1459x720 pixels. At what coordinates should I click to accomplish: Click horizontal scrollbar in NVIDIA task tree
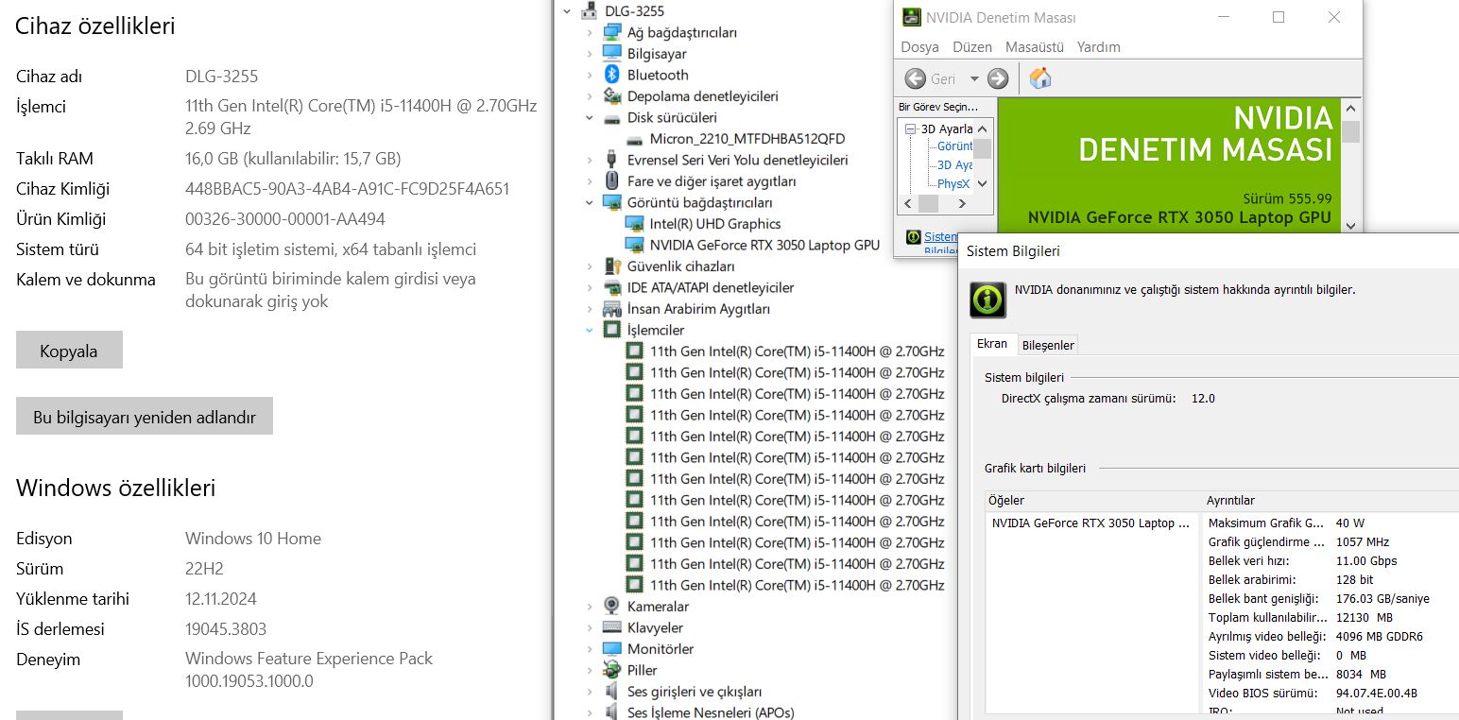point(928,203)
